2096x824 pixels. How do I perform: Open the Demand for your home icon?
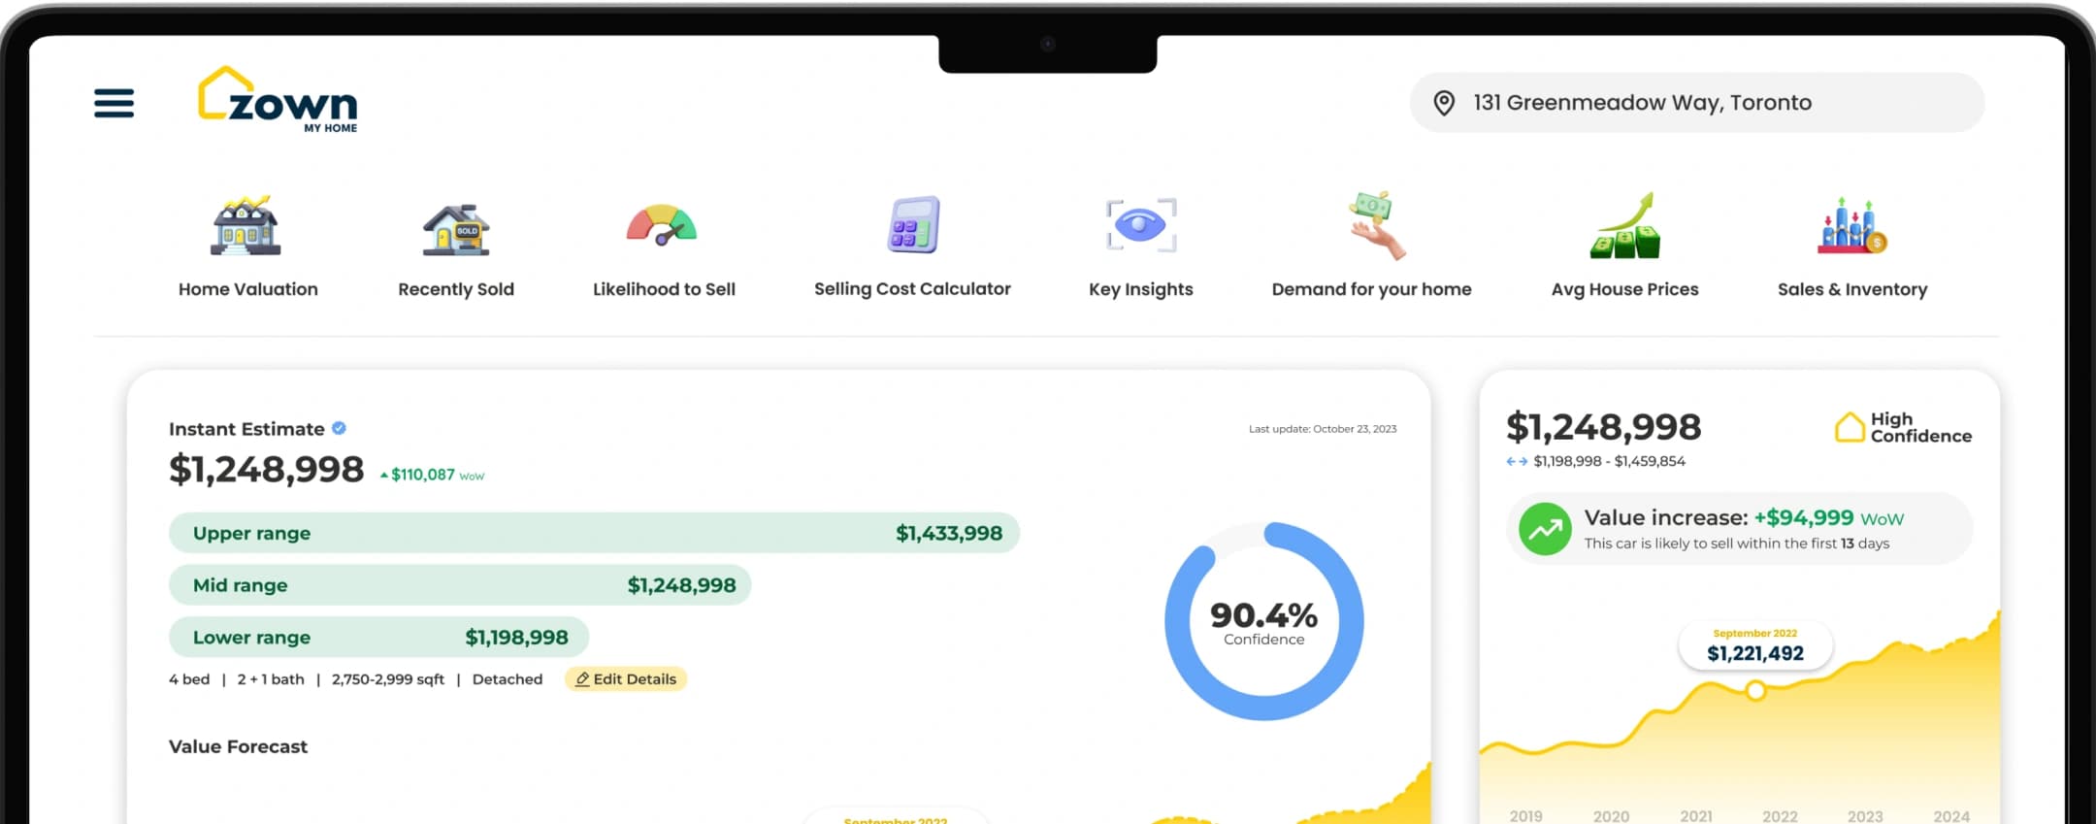(1374, 225)
